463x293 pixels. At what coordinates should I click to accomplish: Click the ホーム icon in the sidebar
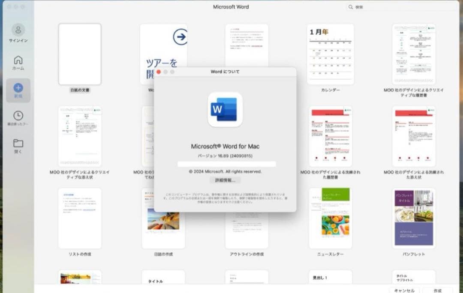(18, 61)
